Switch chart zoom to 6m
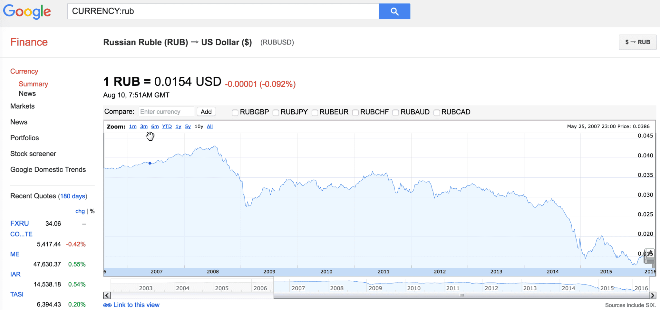Image resolution: width=660 pixels, height=310 pixels. (155, 126)
